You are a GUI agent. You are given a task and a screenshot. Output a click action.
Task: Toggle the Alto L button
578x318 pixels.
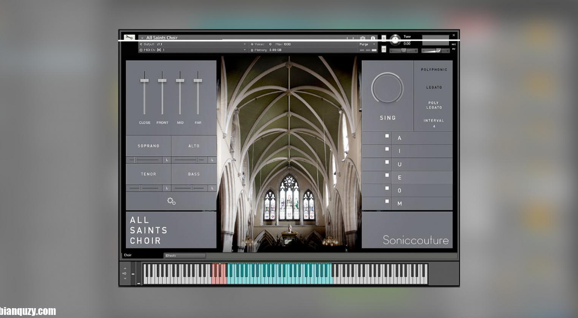212,160
